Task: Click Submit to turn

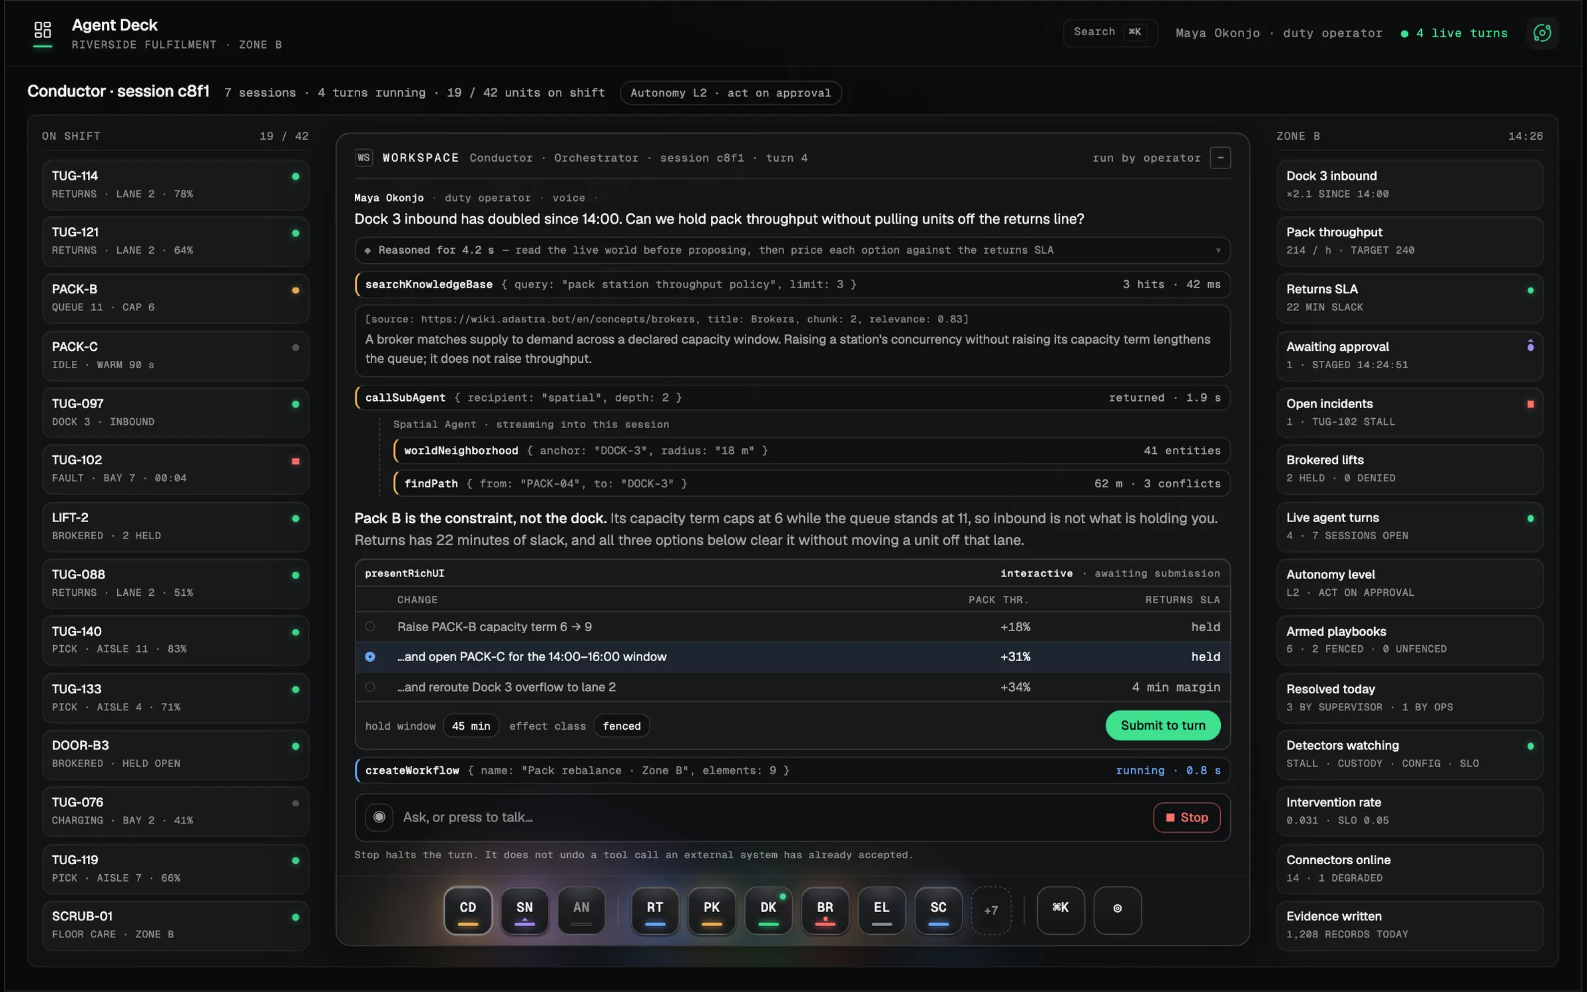Action: (1162, 725)
